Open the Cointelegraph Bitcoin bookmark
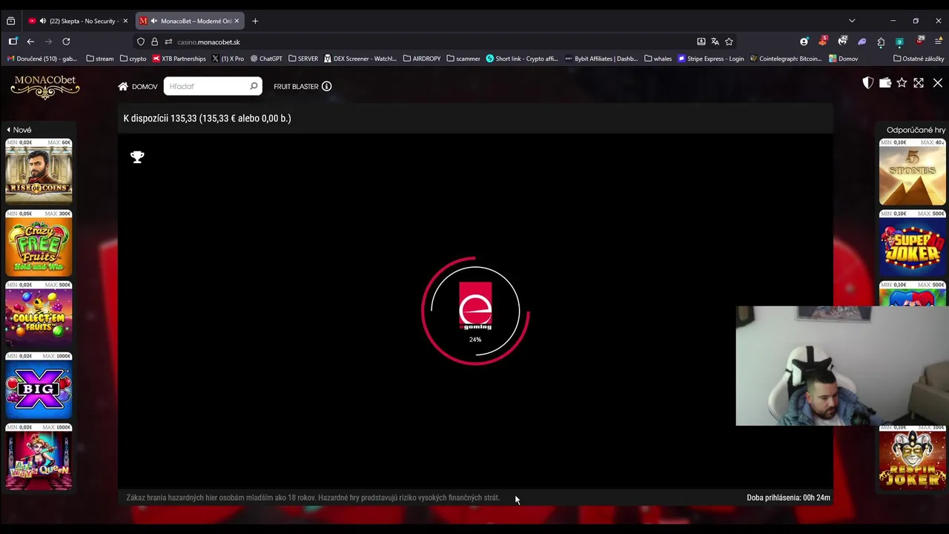The image size is (949, 534). point(785,59)
